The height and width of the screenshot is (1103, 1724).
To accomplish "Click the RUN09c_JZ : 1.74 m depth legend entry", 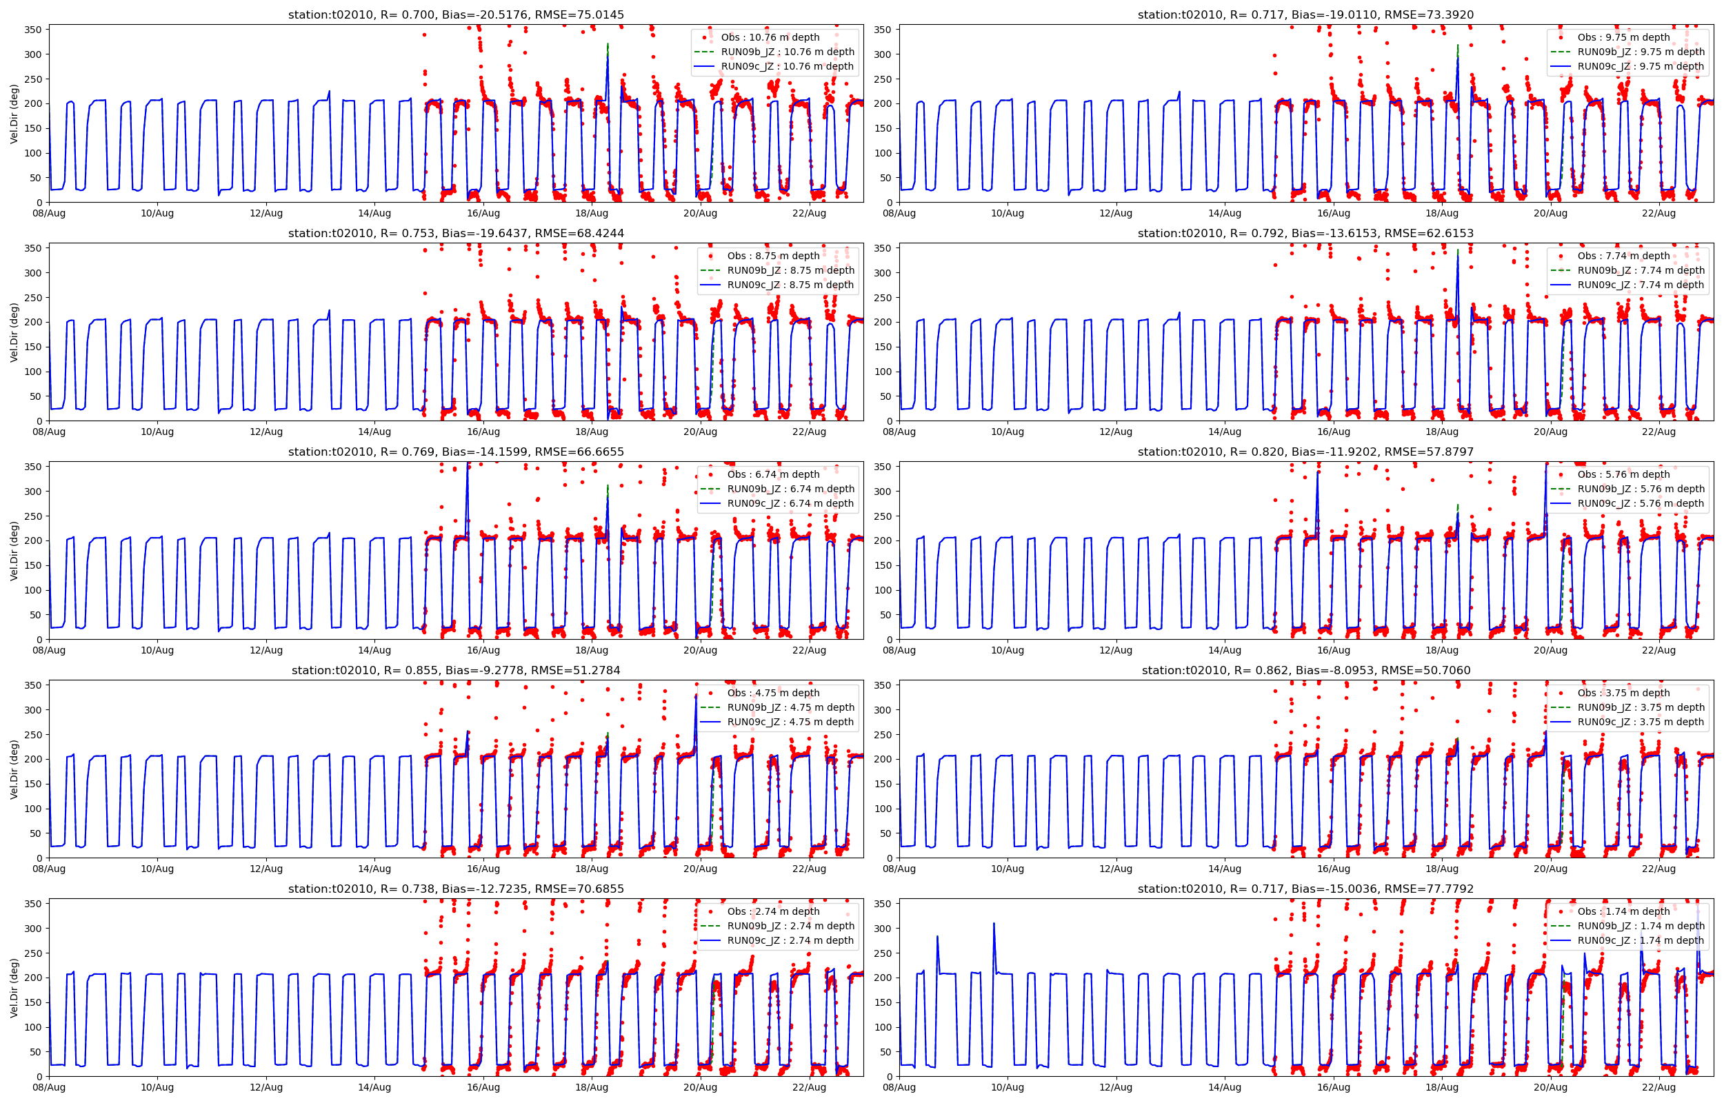I will (x=1640, y=940).
